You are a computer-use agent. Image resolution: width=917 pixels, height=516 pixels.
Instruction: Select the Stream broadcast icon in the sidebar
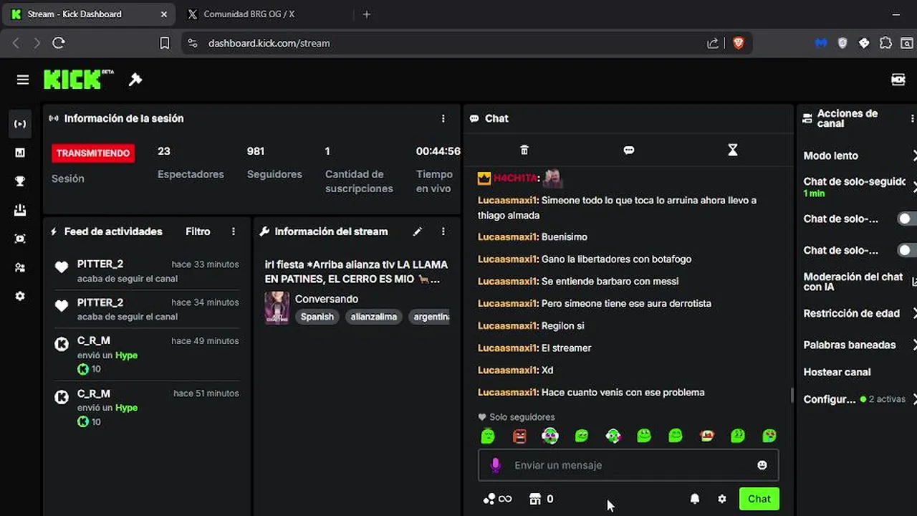[x=20, y=124]
